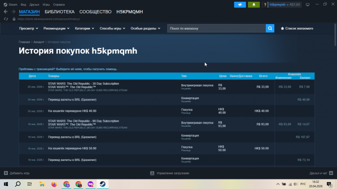Go back with the left arrow
Image resolution: width=337 pixels, height=189 pixels.
pyautogui.click(x=5, y=12)
